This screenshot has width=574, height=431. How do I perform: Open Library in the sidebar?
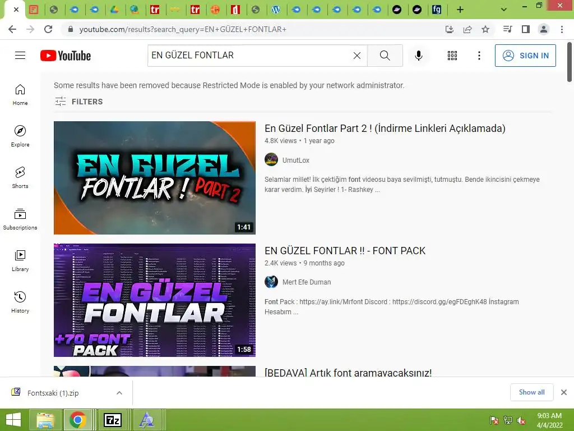click(20, 260)
